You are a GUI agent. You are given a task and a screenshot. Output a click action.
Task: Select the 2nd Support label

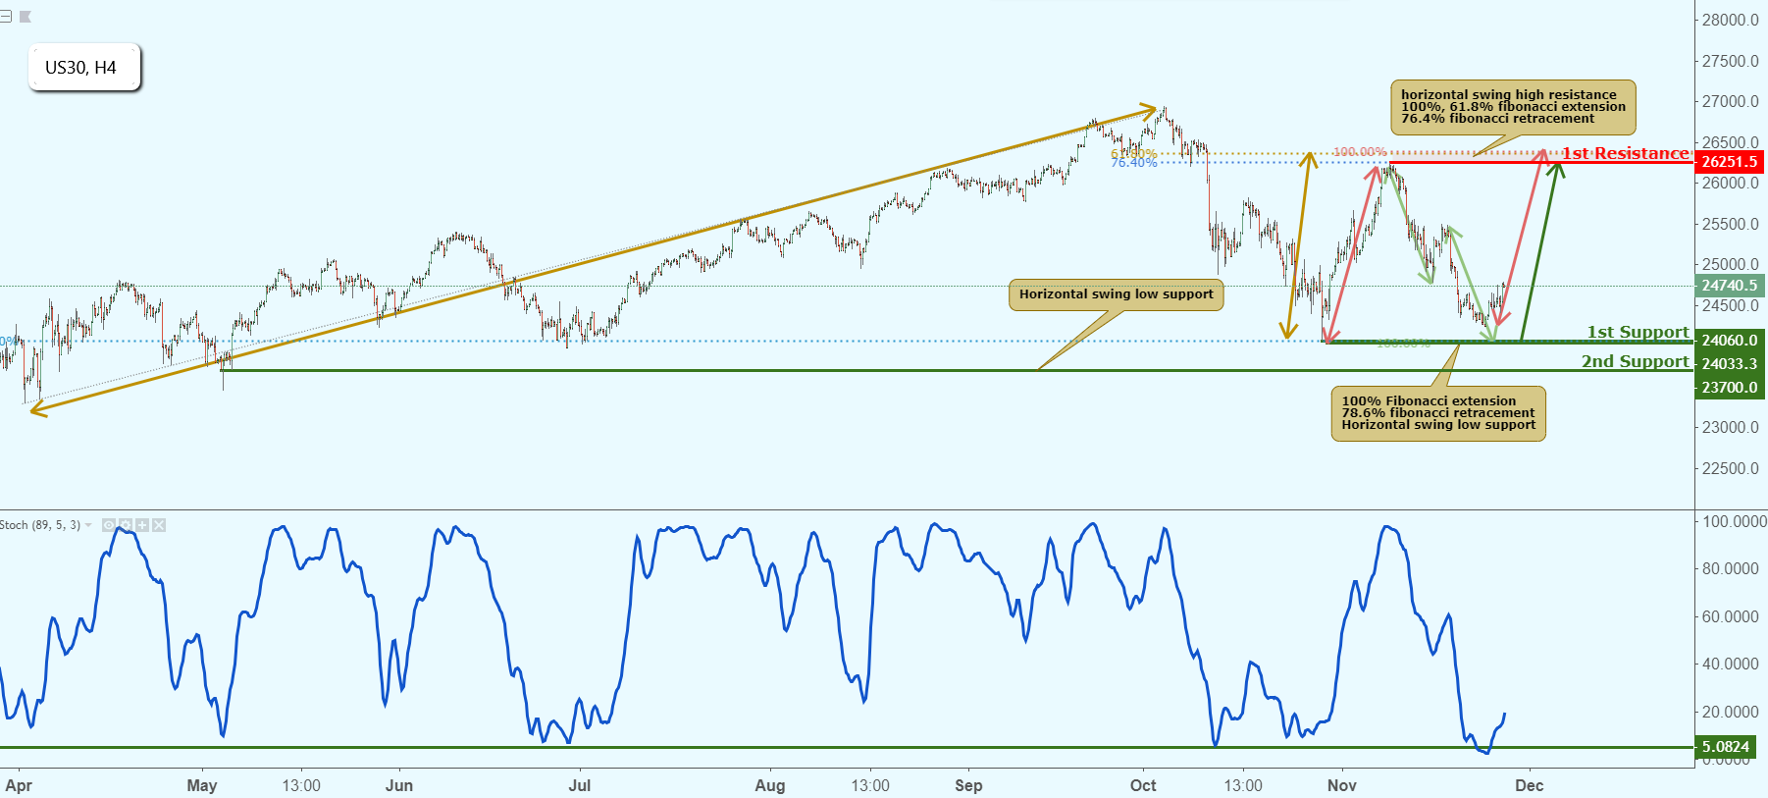(1636, 361)
